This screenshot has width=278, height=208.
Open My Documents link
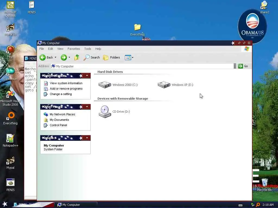click(x=59, y=120)
